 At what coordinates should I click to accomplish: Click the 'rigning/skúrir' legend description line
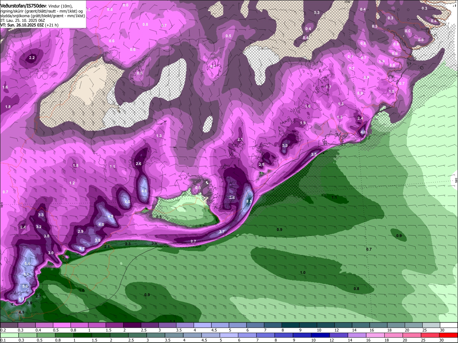pos(42,11)
